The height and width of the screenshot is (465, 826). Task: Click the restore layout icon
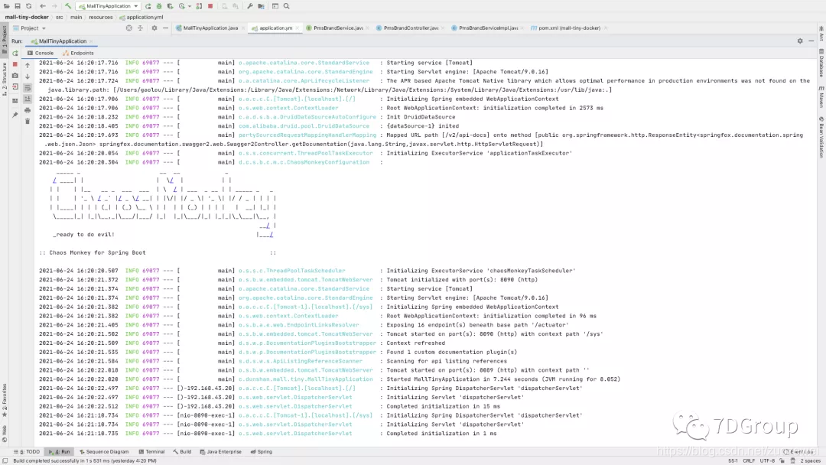click(x=15, y=100)
